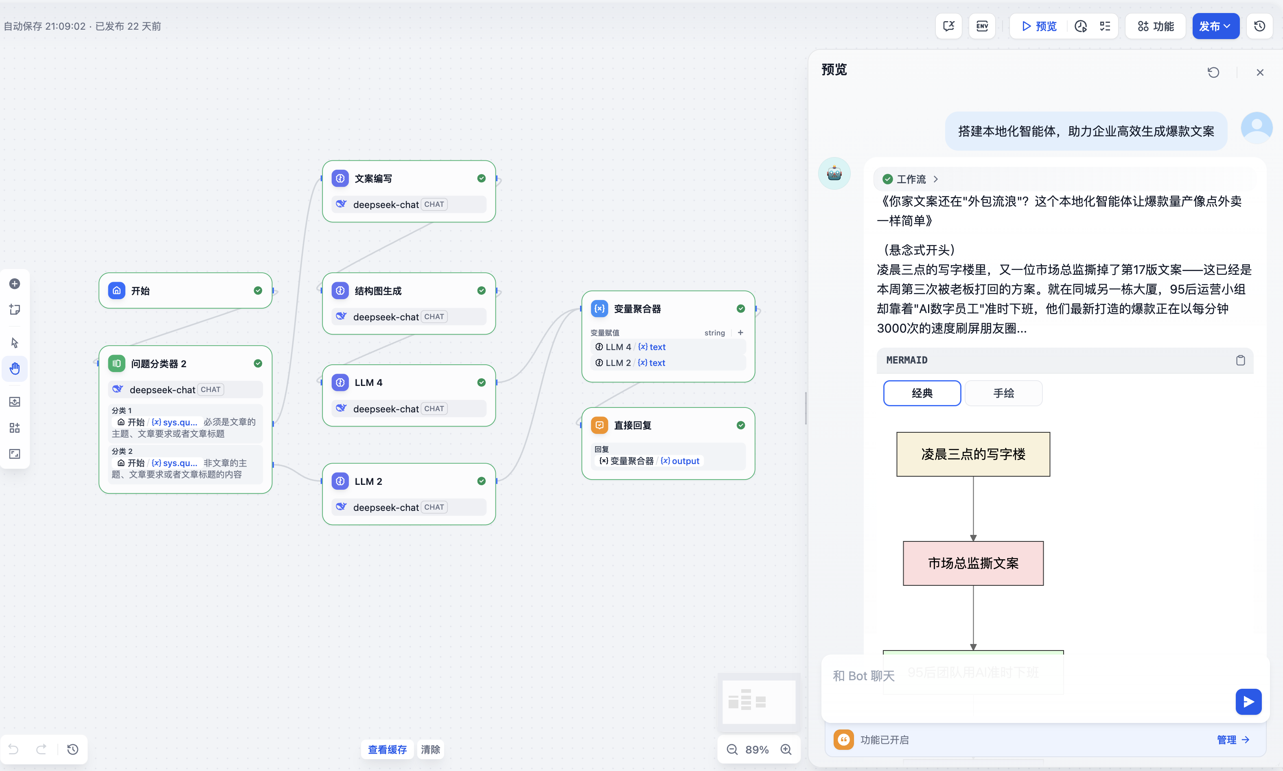Select the LLM 2 node

click(x=409, y=494)
